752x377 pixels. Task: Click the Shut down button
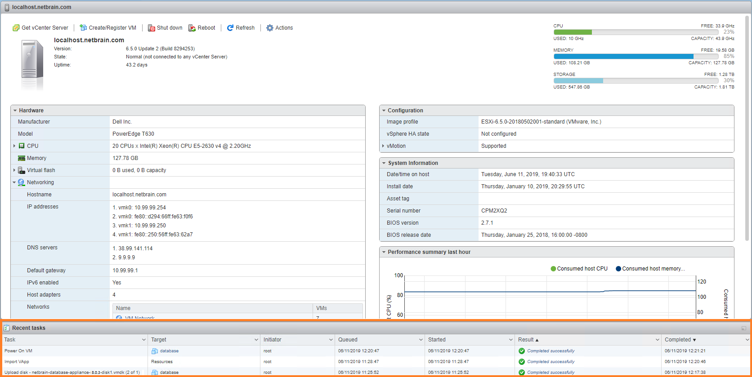tap(165, 28)
